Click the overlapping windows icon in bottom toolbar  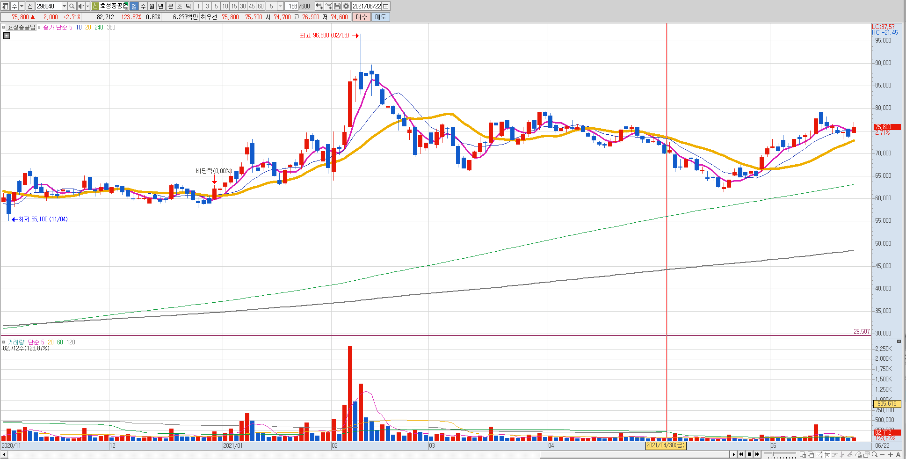tap(811, 455)
